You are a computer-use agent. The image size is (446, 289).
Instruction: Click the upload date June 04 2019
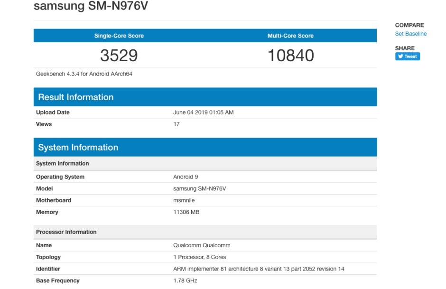point(204,112)
